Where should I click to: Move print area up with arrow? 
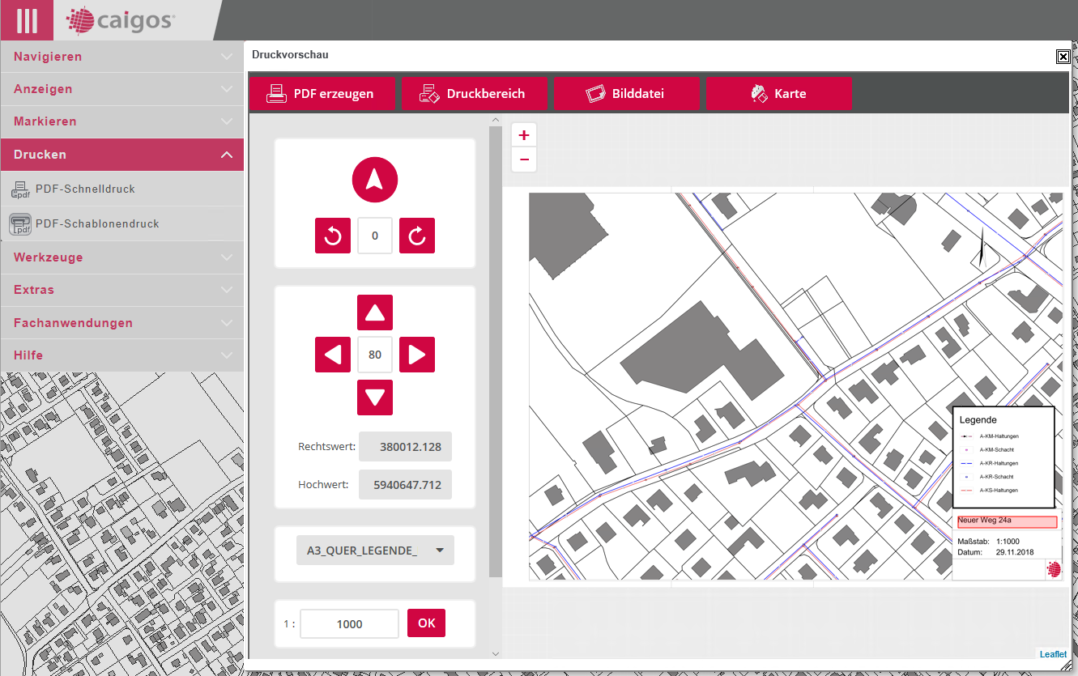[374, 312]
